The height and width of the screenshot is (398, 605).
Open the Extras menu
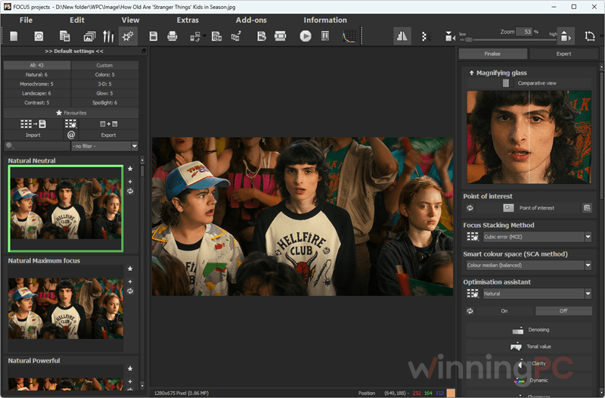coord(188,20)
